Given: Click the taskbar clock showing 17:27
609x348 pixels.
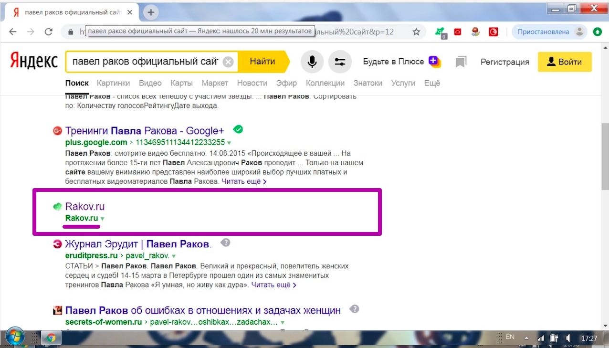Looking at the screenshot, I should tap(589, 338).
